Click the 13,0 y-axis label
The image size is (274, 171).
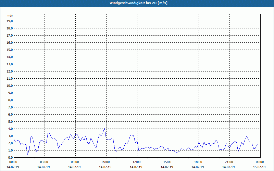click(x=10, y=64)
